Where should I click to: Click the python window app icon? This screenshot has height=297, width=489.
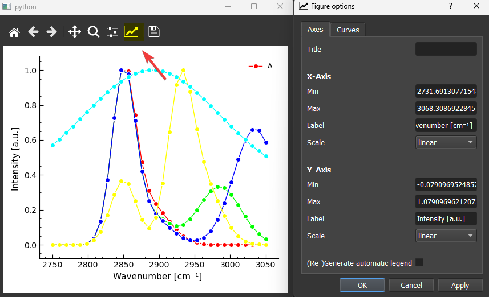coord(6,6)
